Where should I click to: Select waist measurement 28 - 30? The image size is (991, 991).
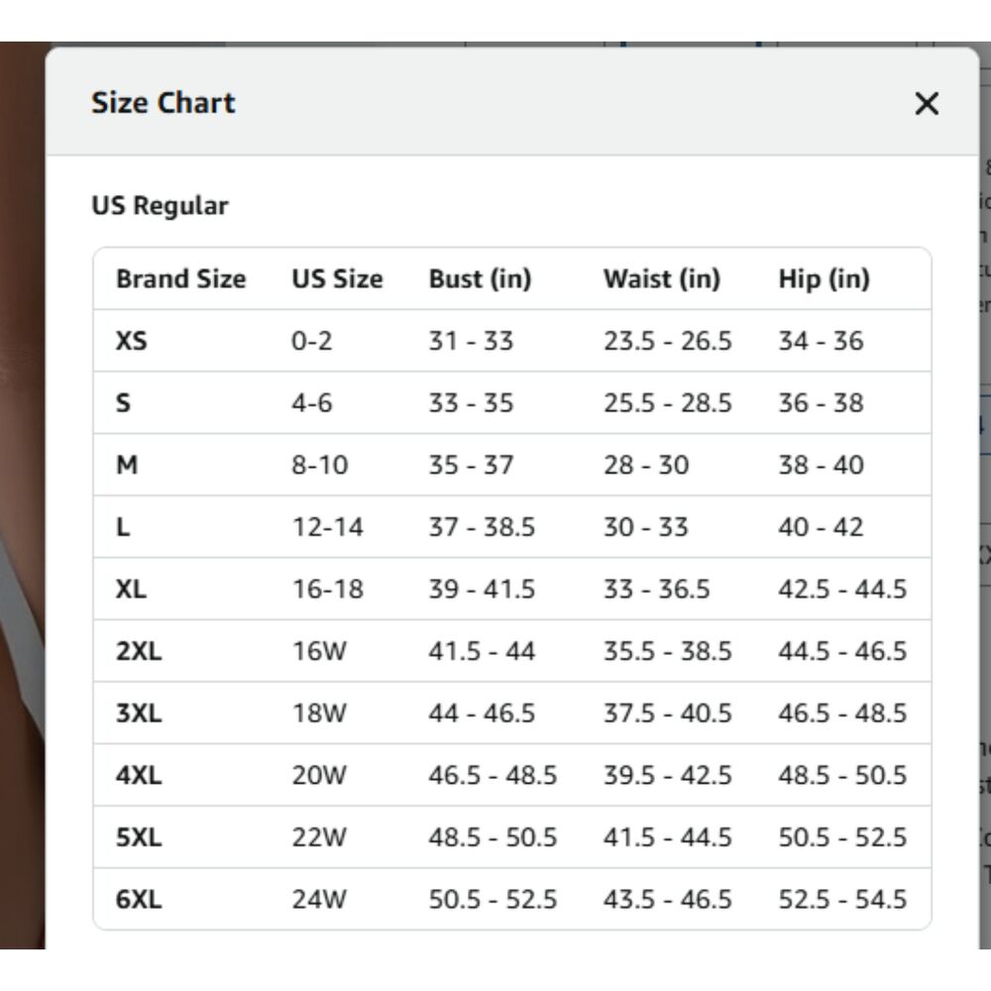[x=645, y=465]
